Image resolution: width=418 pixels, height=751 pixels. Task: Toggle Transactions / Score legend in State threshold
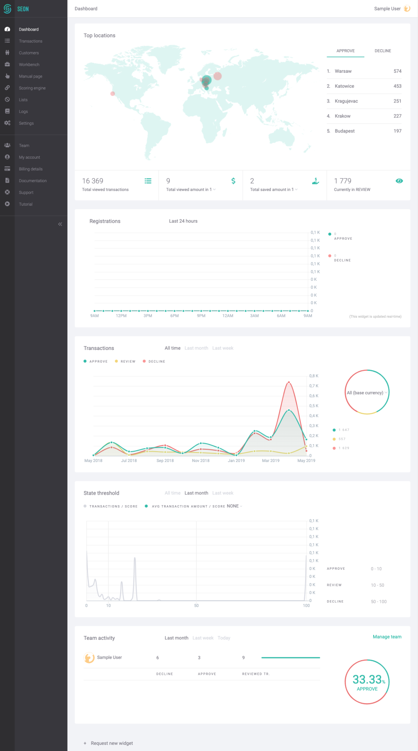tap(111, 506)
